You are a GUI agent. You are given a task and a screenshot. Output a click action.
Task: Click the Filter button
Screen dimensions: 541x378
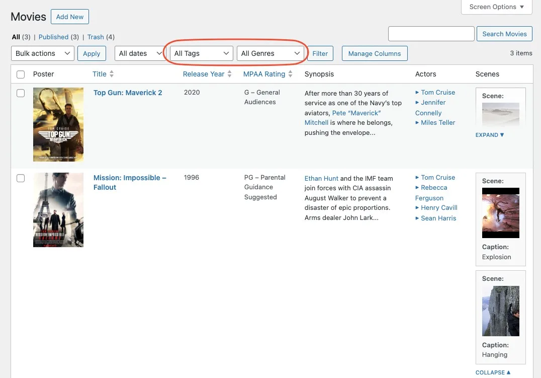(320, 53)
